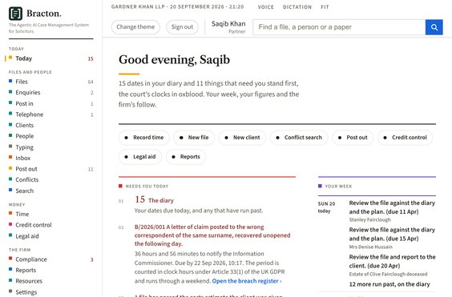Open the breach register link
452x297 pixels.
[247, 281]
